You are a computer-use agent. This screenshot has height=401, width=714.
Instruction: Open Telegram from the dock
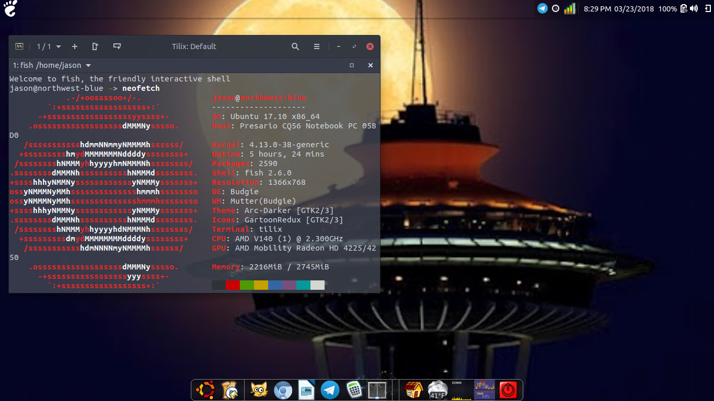tap(330, 390)
